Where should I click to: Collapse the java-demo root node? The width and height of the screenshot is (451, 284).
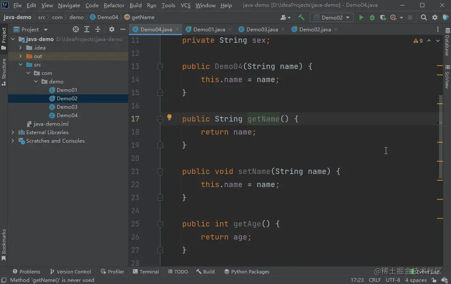[13, 39]
